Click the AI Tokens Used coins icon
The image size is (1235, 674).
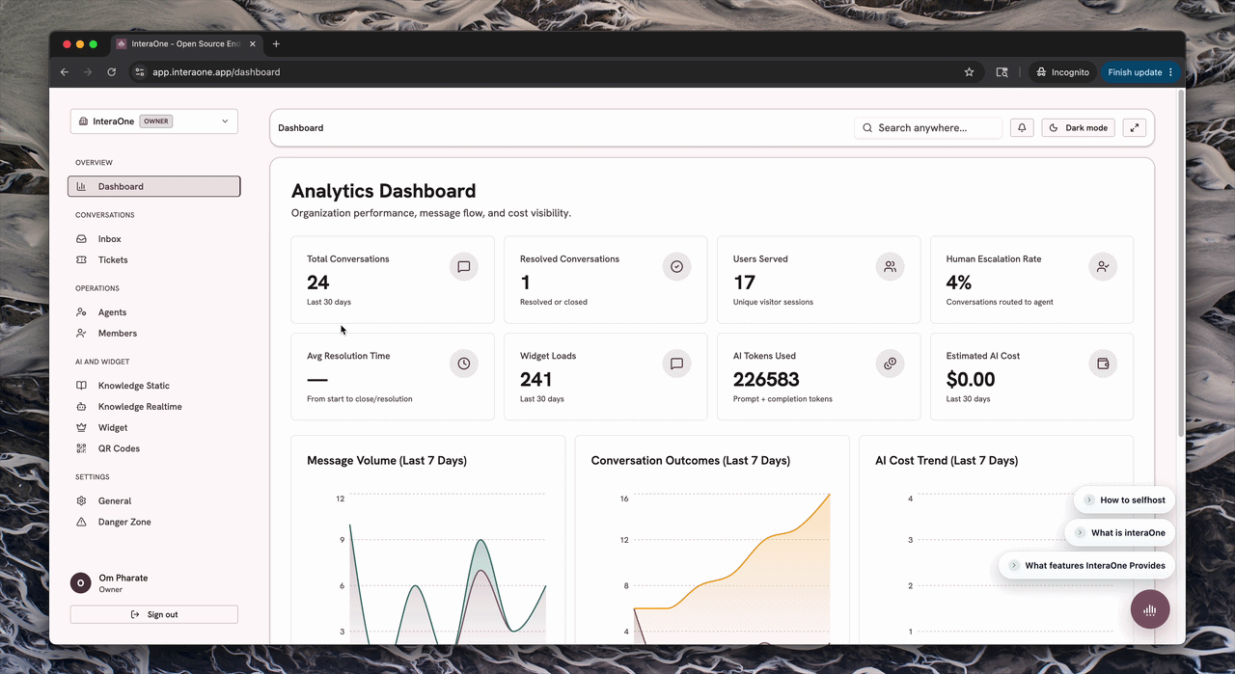890,364
